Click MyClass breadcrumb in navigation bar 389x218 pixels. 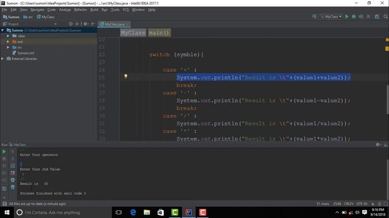(46, 17)
